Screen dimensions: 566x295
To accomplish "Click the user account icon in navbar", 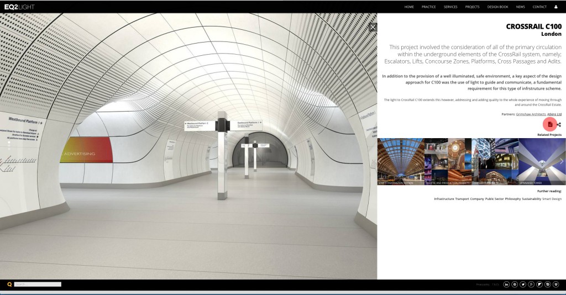I will click(556, 7).
